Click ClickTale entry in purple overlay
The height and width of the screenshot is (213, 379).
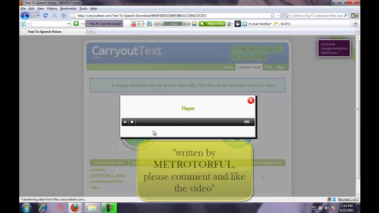click(x=328, y=44)
